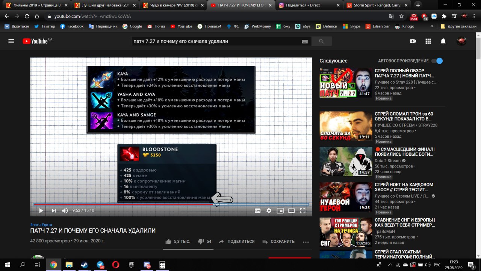
Task: Skip to next video
Action: click(x=54, y=211)
